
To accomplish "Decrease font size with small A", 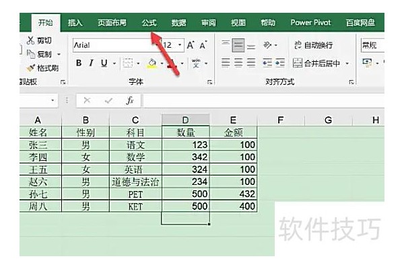I will [x=203, y=45].
